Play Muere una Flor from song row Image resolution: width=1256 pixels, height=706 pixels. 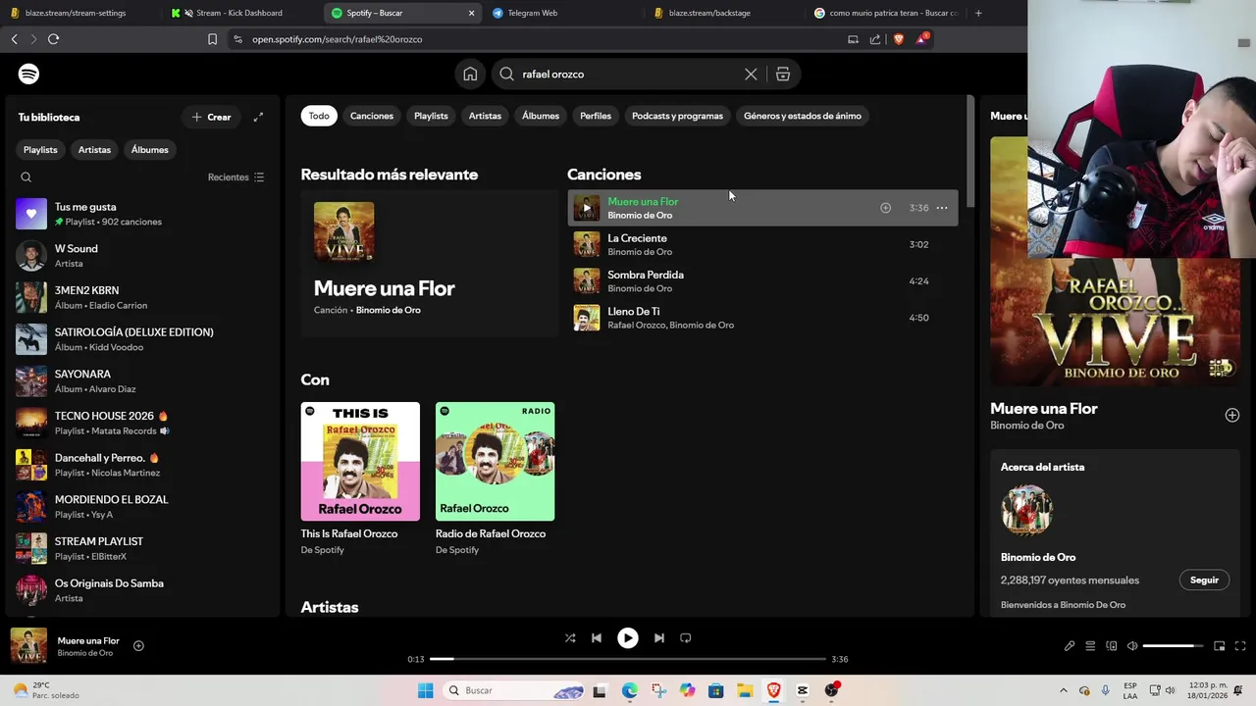587,208
